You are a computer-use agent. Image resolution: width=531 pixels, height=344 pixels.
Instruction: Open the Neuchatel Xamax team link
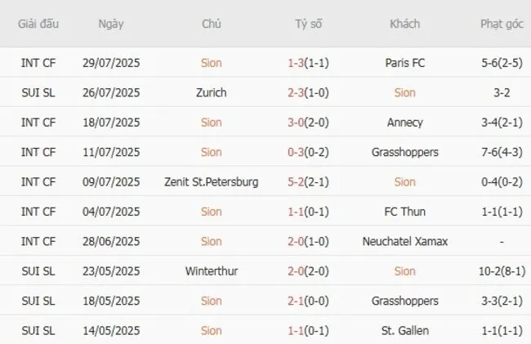[404, 241]
